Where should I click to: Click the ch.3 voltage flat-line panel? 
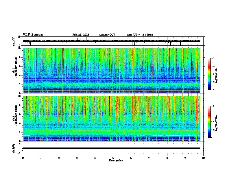114,148
